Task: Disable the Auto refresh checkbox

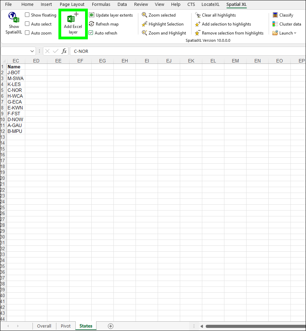Action: 91,33
